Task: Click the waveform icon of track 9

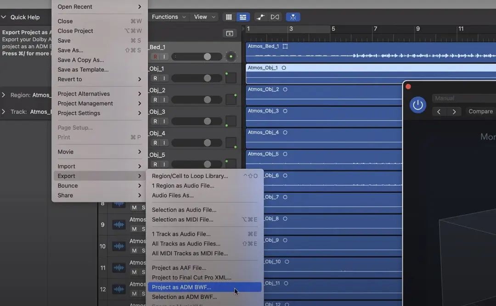Action: coord(119,224)
